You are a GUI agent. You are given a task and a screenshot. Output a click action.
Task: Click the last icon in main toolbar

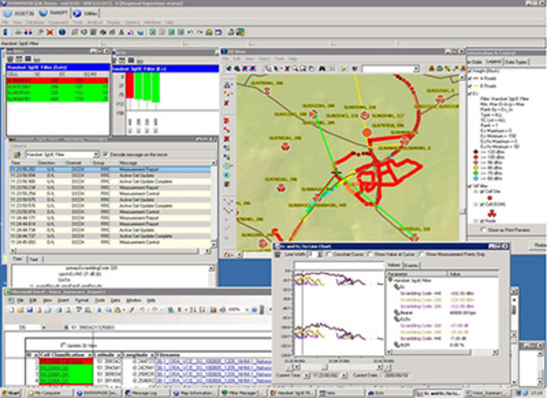[x=240, y=33]
